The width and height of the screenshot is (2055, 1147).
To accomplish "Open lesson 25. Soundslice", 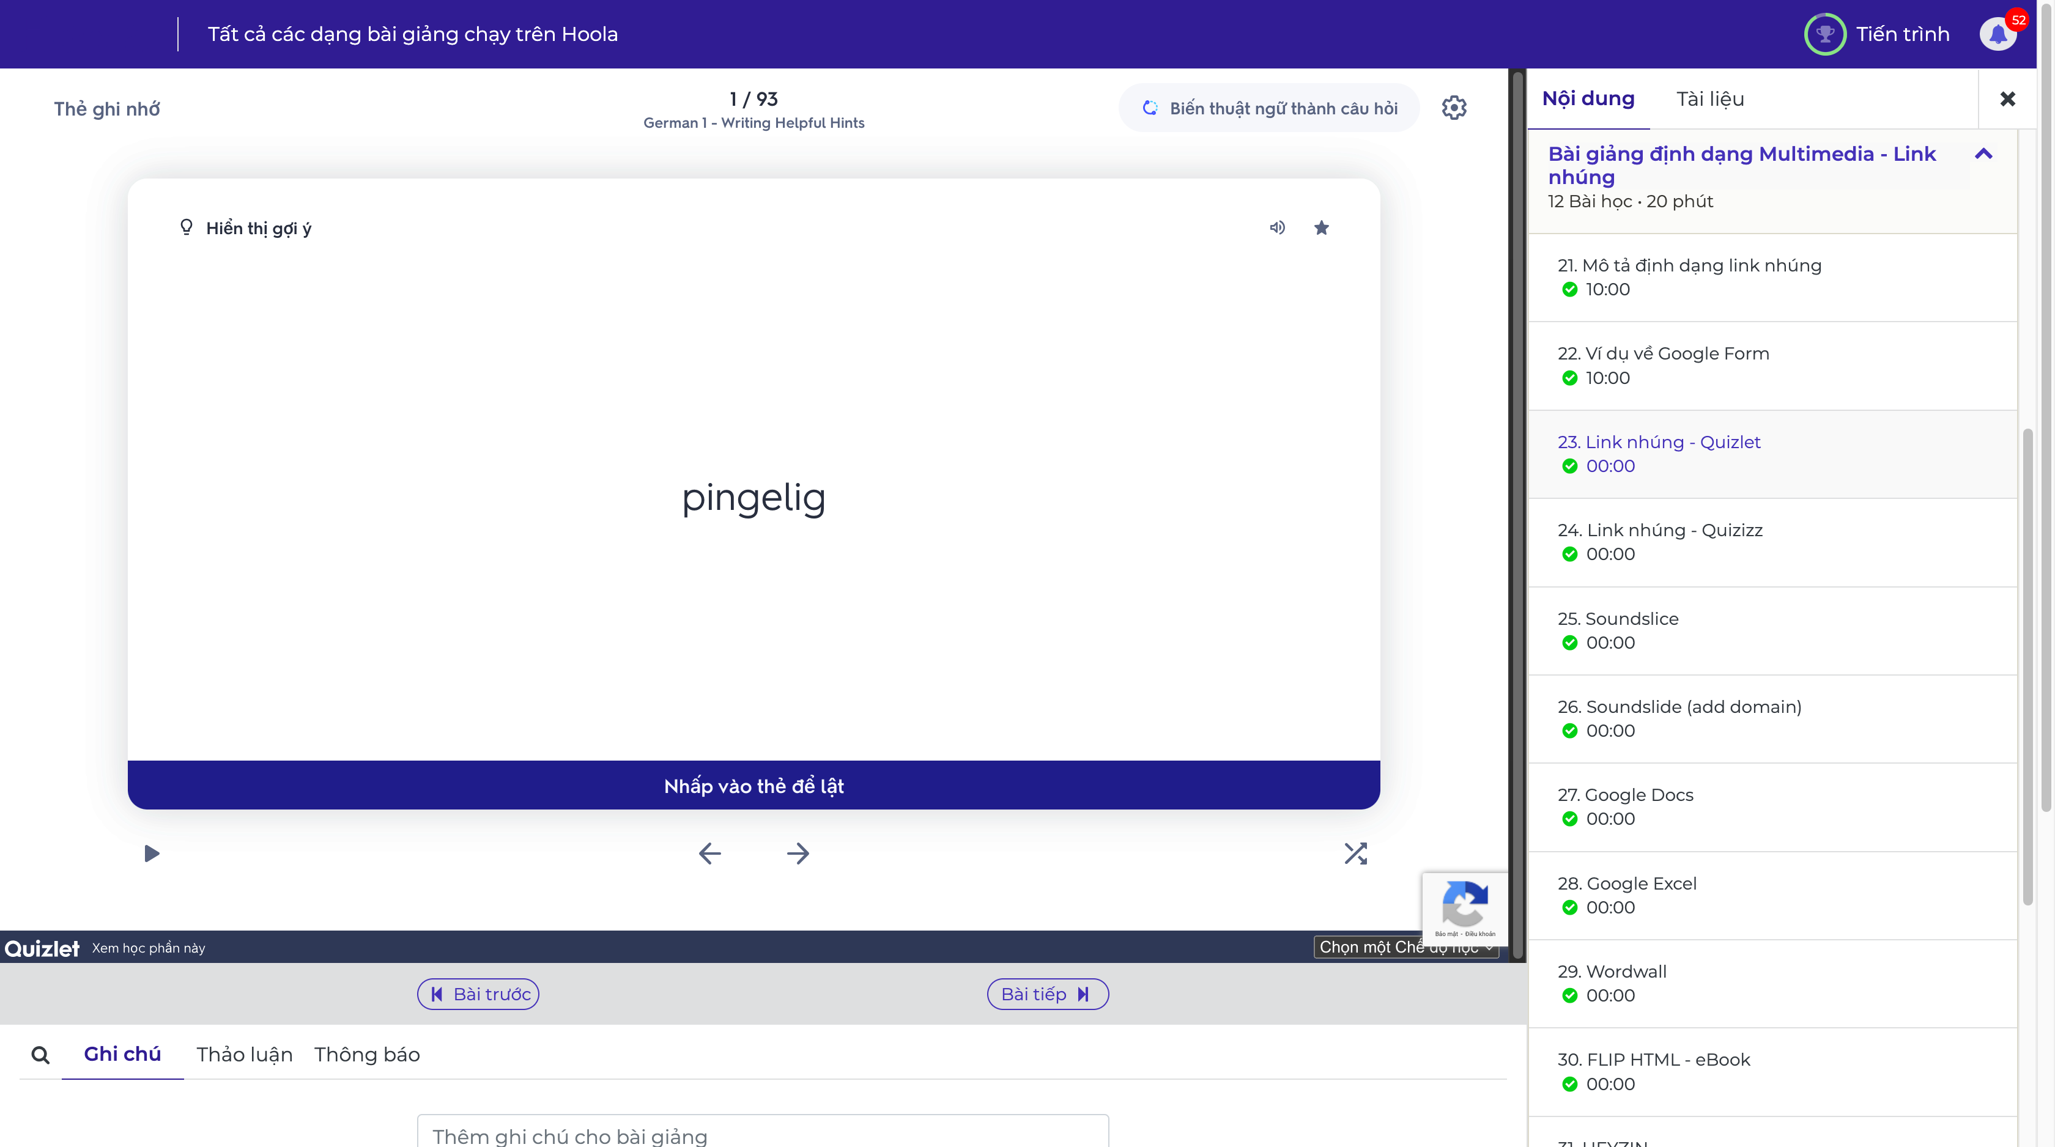I will click(1618, 619).
